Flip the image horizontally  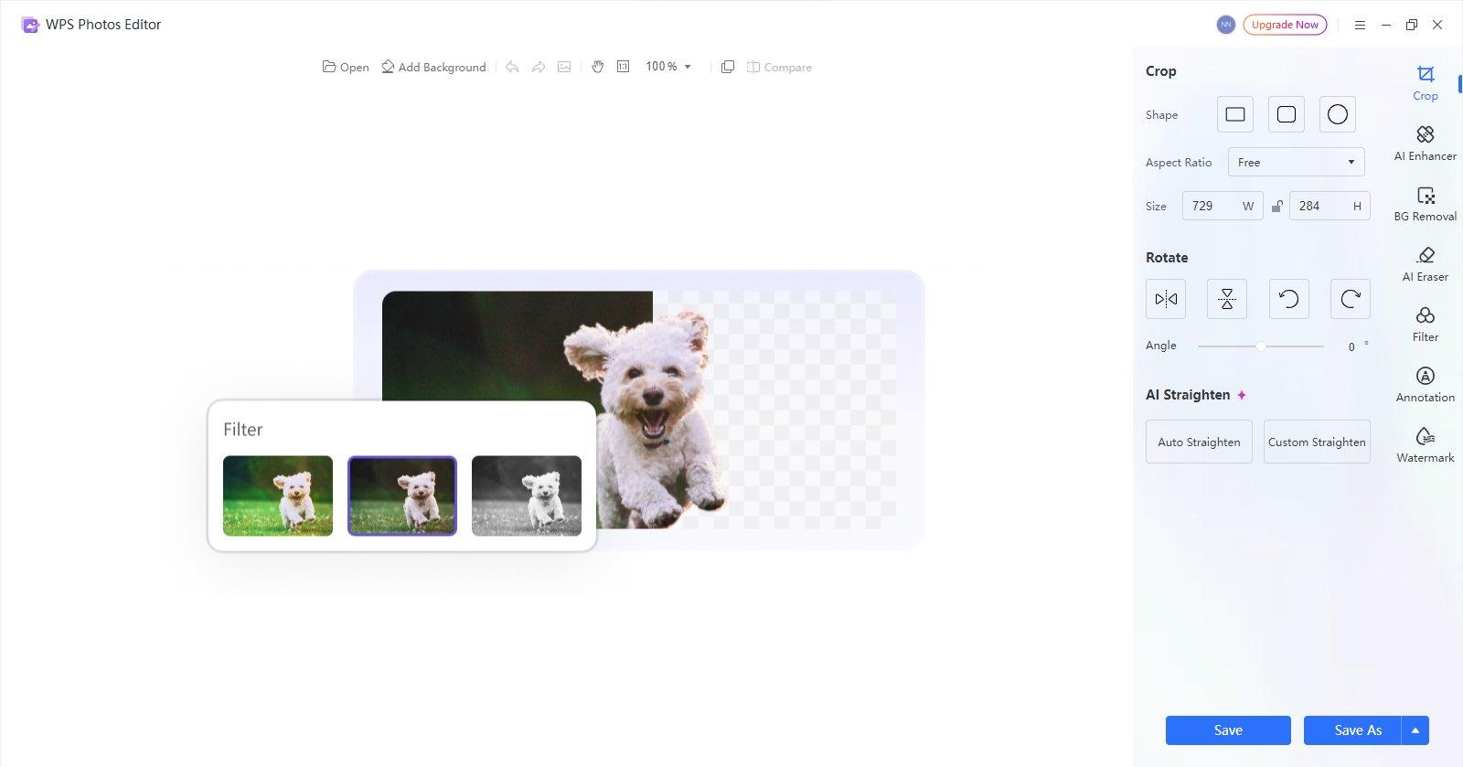coord(1166,299)
